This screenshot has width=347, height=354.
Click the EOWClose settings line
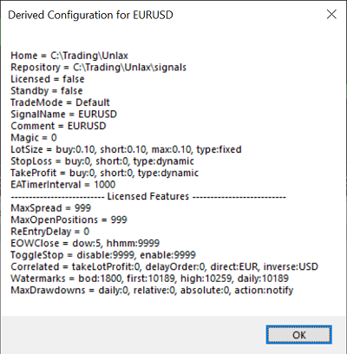pyautogui.click(x=85, y=243)
